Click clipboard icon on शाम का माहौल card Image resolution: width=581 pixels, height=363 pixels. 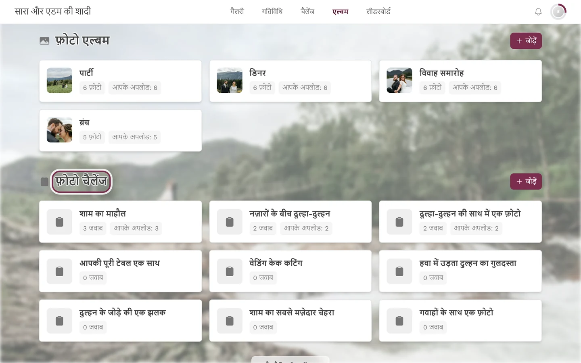tap(59, 222)
